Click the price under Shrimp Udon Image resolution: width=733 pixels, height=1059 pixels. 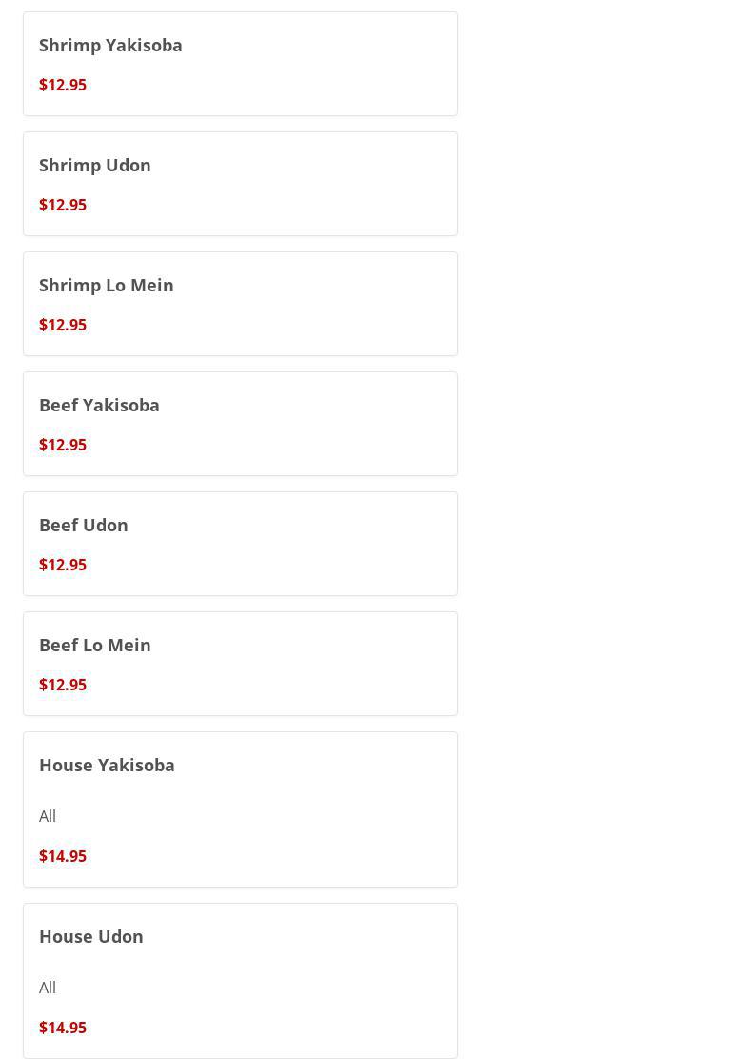(63, 205)
